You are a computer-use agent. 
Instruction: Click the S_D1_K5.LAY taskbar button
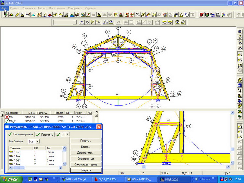(108, 179)
